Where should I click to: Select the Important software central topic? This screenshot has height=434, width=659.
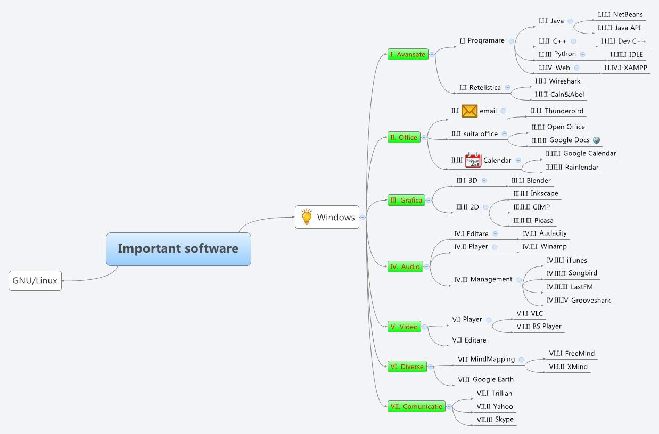click(178, 249)
